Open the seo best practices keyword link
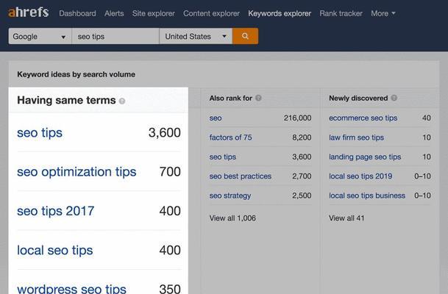The width and height of the screenshot is (448, 294). pos(241,176)
